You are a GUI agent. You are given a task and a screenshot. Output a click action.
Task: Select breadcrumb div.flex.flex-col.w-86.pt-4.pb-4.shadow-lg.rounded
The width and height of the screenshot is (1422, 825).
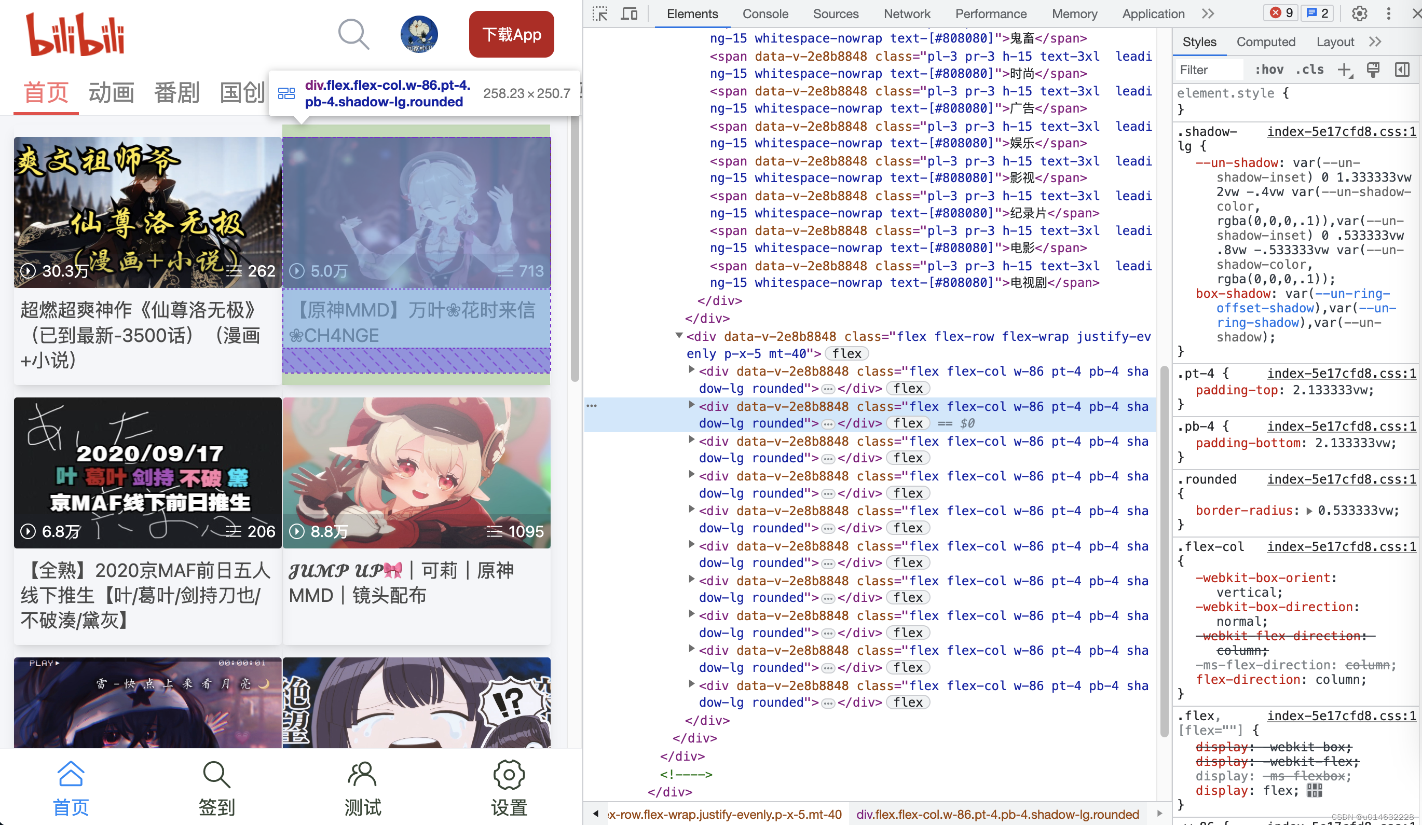(997, 814)
